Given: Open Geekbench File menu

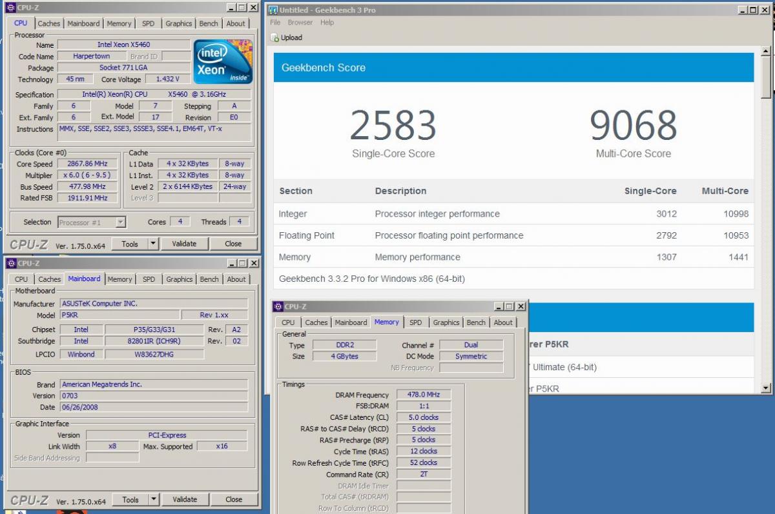Looking at the screenshot, I should pyautogui.click(x=275, y=23).
